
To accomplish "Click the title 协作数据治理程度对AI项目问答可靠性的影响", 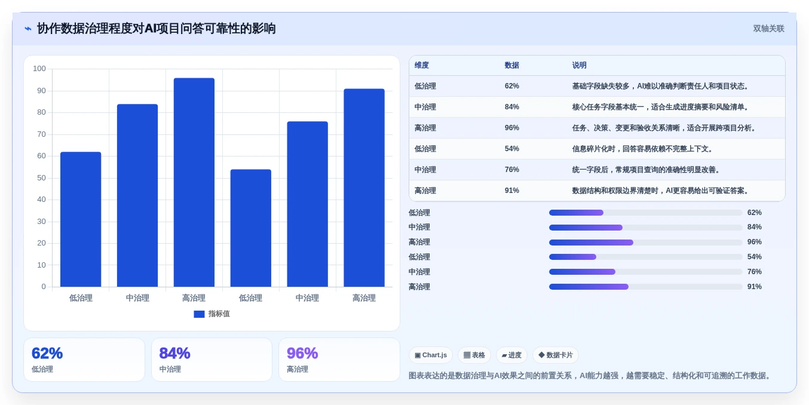I will tap(157, 29).
